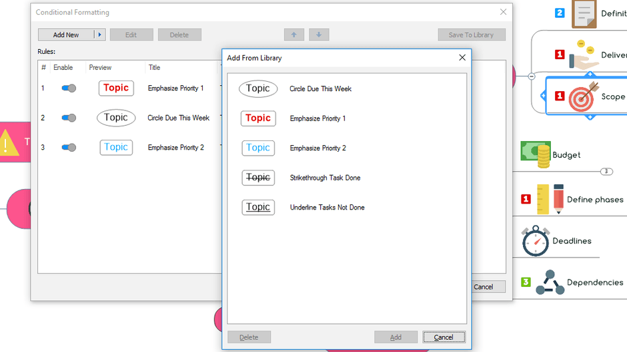
Task: Select oval Topic preview in rule 2
Action: coord(116,118)
